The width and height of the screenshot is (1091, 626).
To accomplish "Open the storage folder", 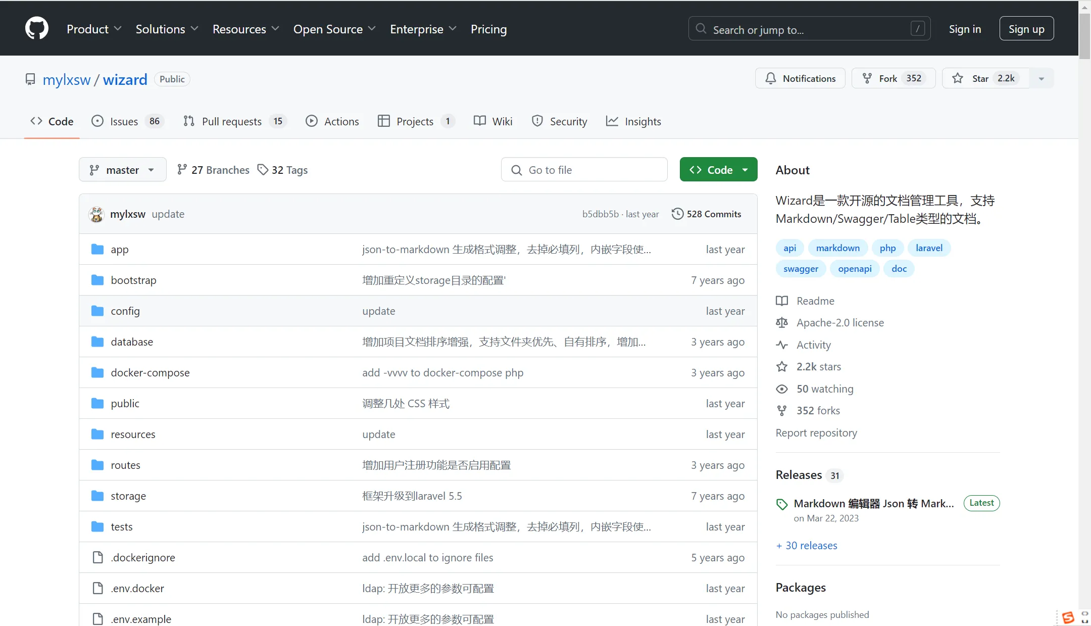I will 128,496.
